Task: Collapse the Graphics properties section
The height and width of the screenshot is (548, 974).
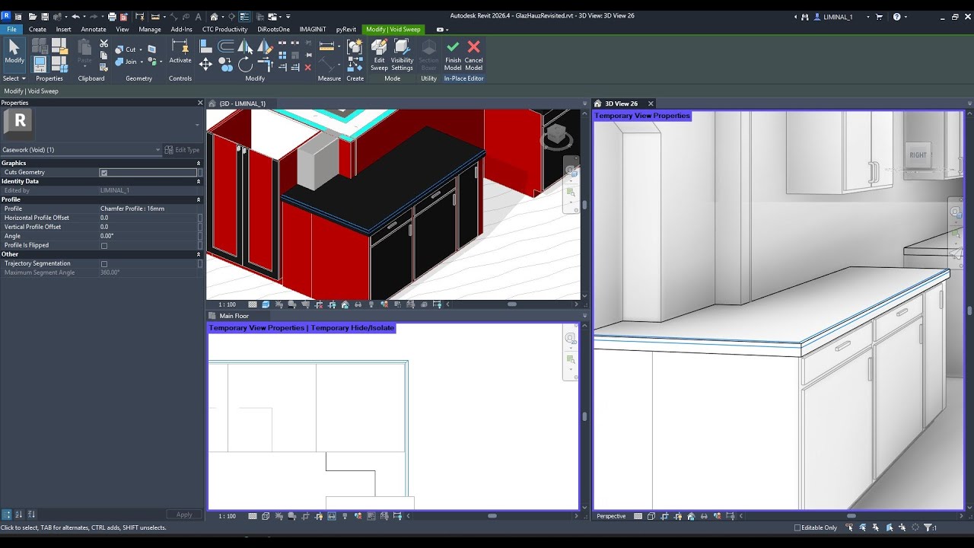Action: (199, 163)
